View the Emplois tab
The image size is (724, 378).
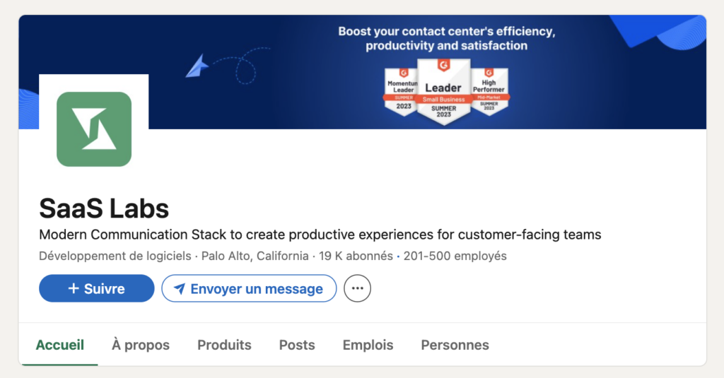pyautogui.click(x=368, y=345)
